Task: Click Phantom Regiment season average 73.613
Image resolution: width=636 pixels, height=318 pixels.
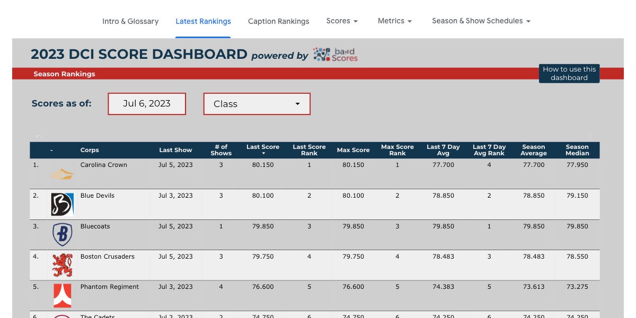Action: pyautogui.click(x=534, y=287)
